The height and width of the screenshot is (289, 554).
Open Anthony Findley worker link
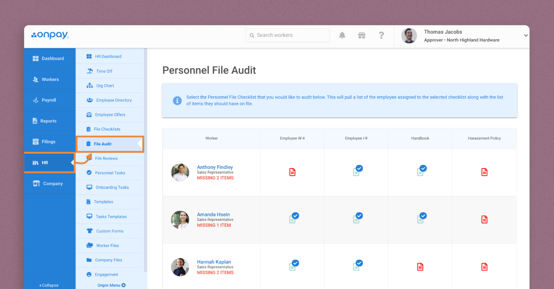click(x=215, y=167)
